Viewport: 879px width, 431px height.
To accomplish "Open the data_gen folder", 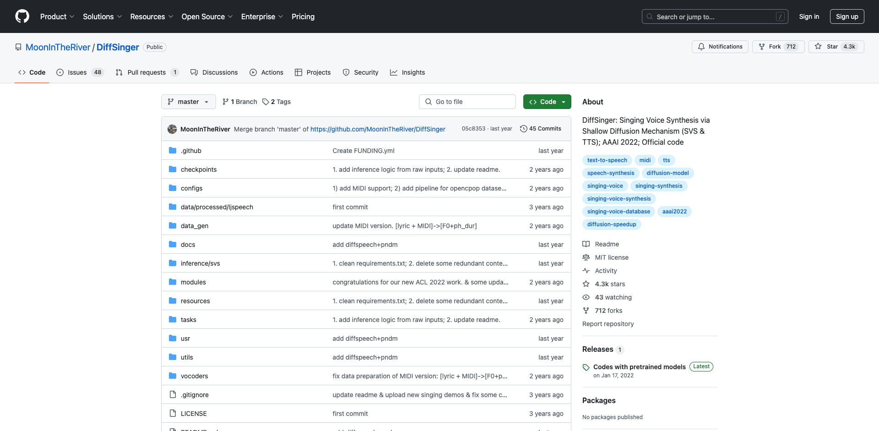I will click(x=195, y=226).
